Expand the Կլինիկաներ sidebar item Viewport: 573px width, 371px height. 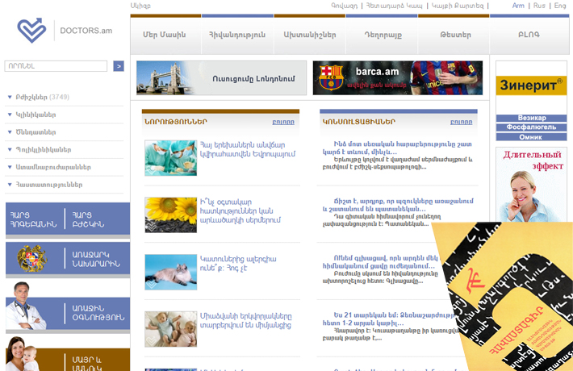36,115
